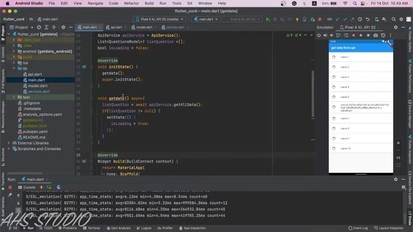The width and height of the screenshot is (413, 232).
Task: Open IDE settings gear in main toolbar
Action: coord(401,19)
